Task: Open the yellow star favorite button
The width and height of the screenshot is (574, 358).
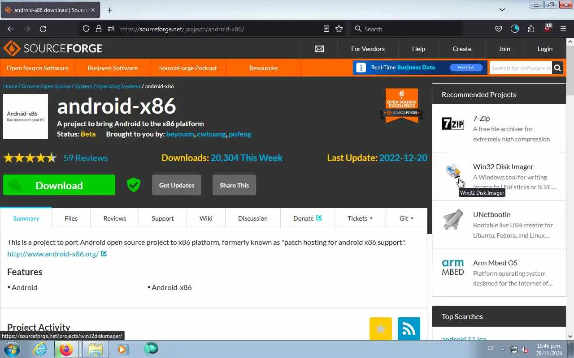Action: 381,328
